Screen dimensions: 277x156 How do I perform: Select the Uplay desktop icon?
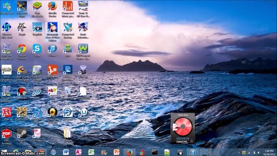(x=83, y=114)
